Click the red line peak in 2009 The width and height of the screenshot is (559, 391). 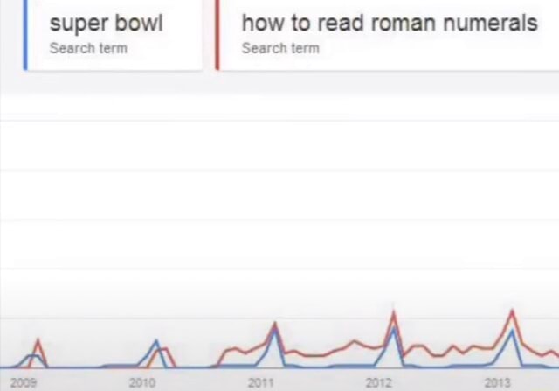pyautogui.click(x=38, y=340)
